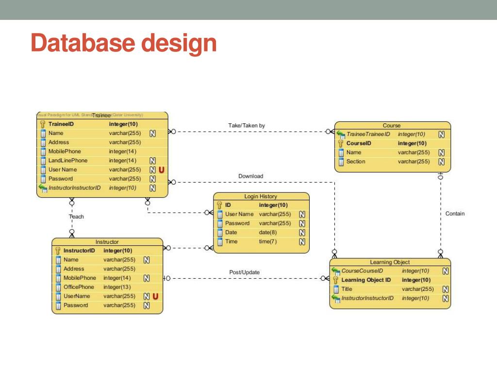Image resolution: width=497 pixels, height=373 pixels.
Task: Select the Post/Update relationship label
Action: (x=244, y=272)
